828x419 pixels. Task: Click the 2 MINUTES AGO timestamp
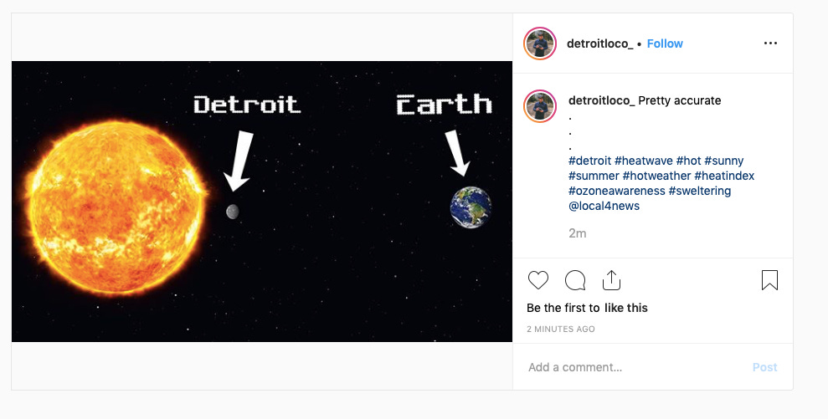click(x=561, y=330)
